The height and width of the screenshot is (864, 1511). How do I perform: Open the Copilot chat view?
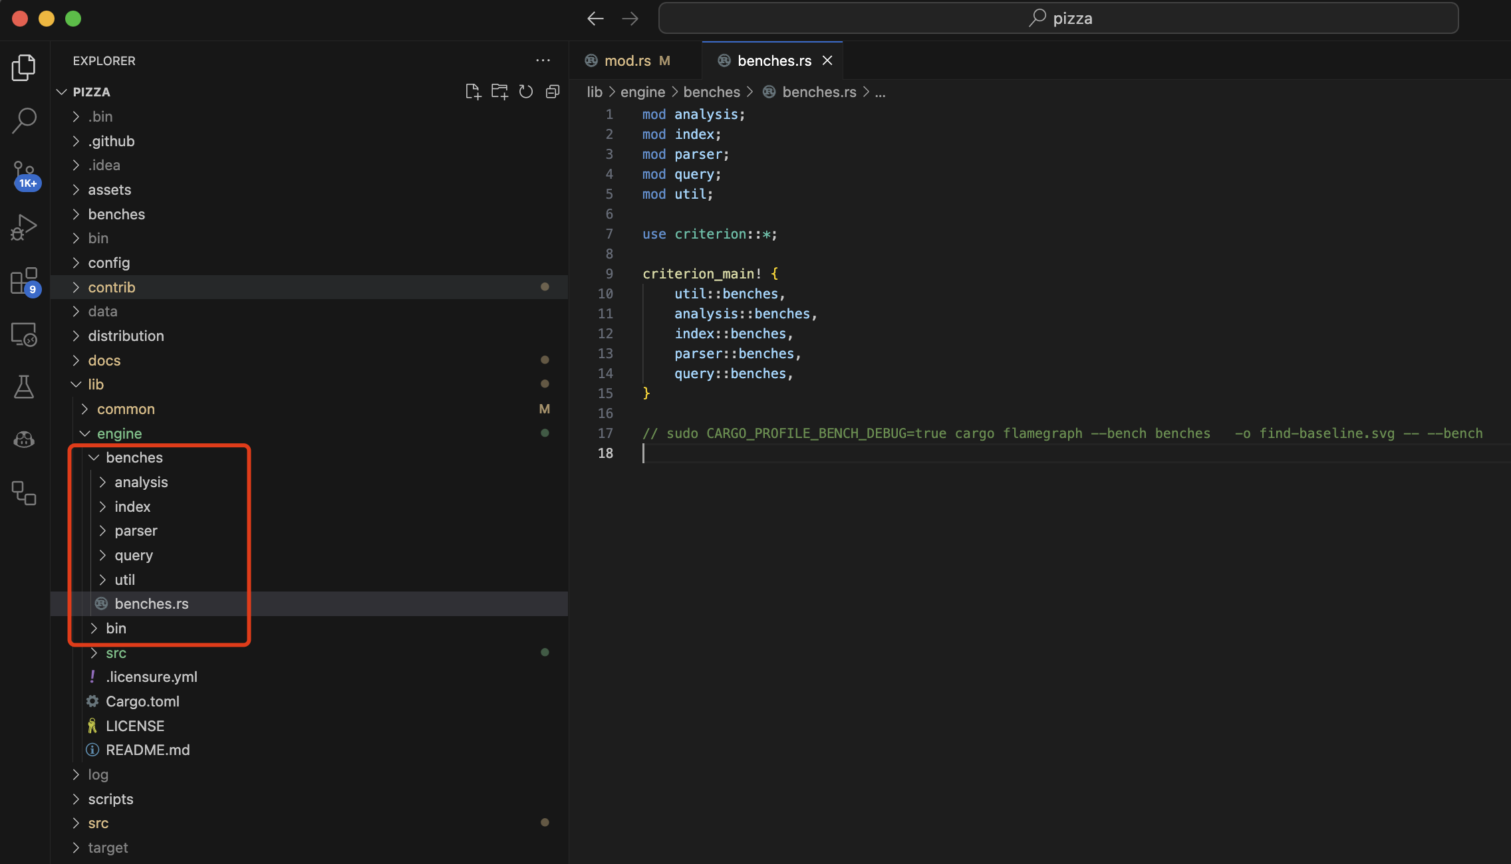coord(24,439)
